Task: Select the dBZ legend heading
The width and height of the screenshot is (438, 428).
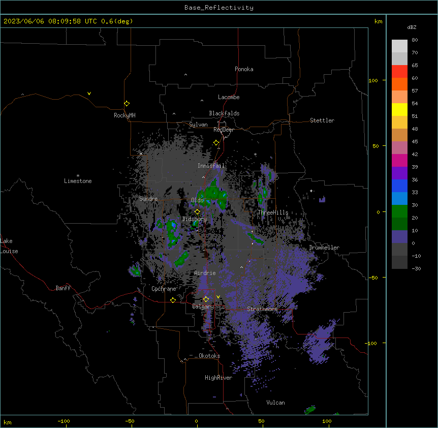Action: click(412, 27)
